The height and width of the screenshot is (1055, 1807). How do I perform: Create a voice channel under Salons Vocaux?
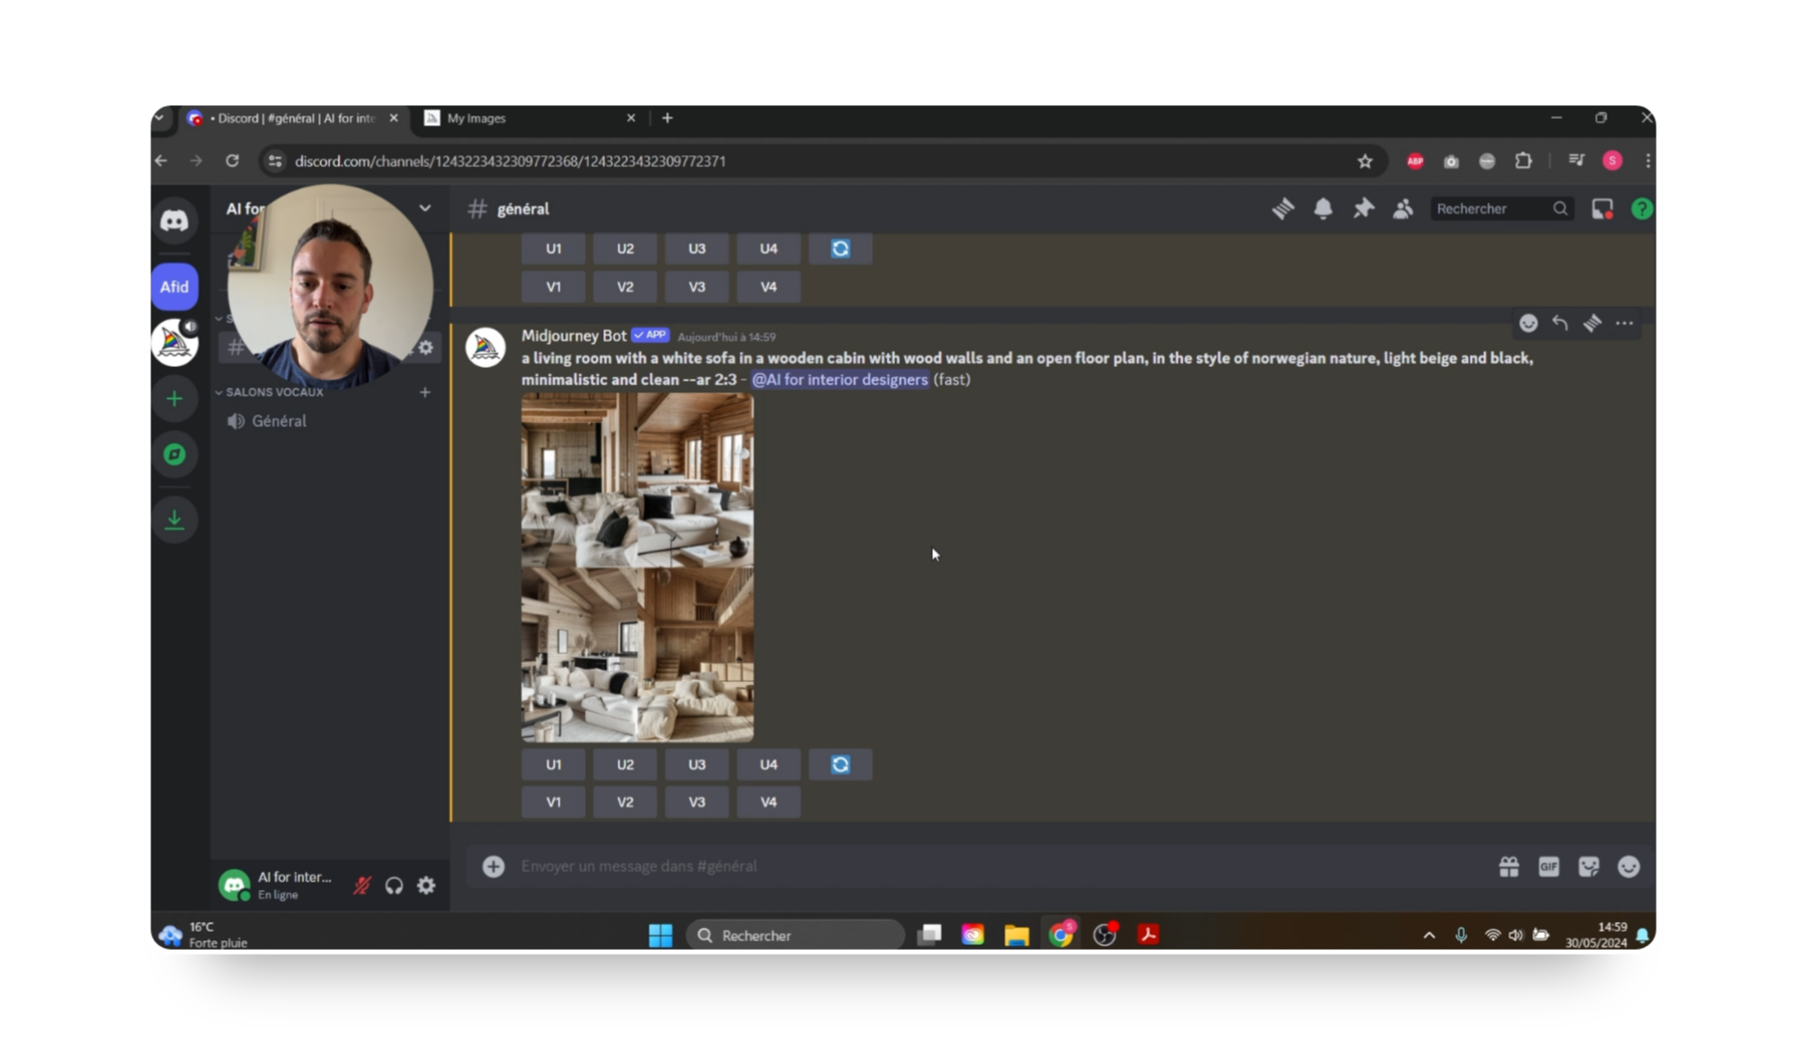click(425, 392)
